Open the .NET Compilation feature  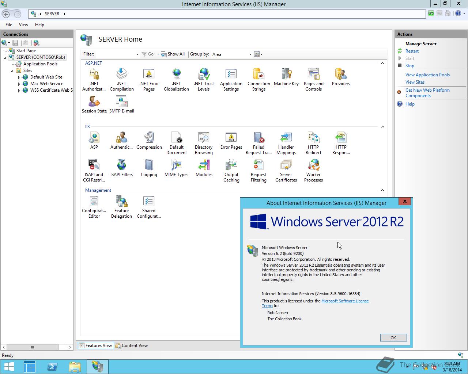(x=121, y=80)
